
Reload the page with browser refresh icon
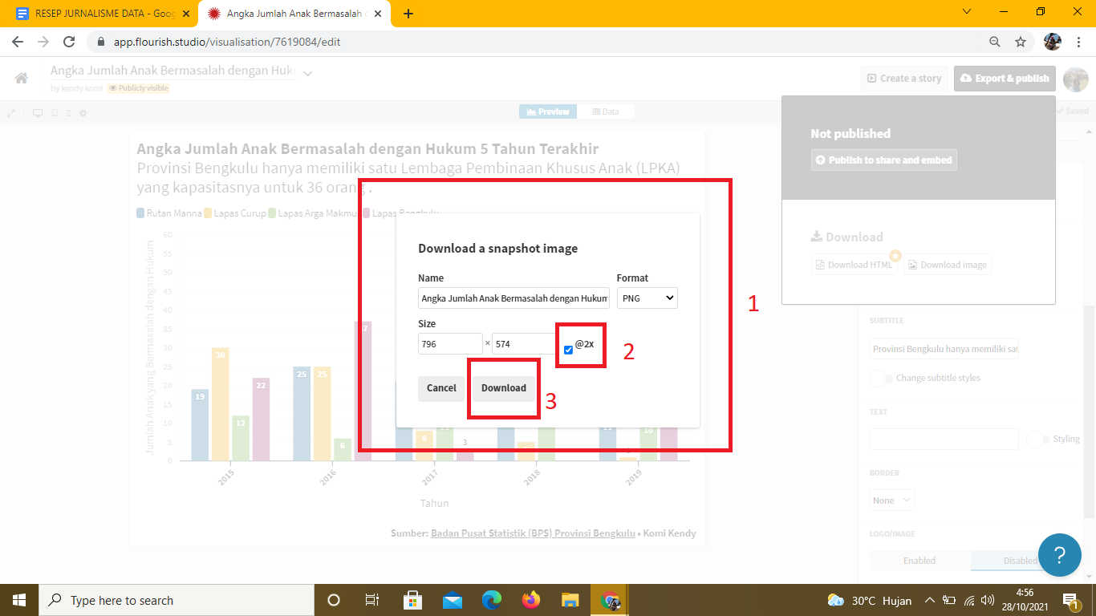pyautogui.click(x=69, y=42)
